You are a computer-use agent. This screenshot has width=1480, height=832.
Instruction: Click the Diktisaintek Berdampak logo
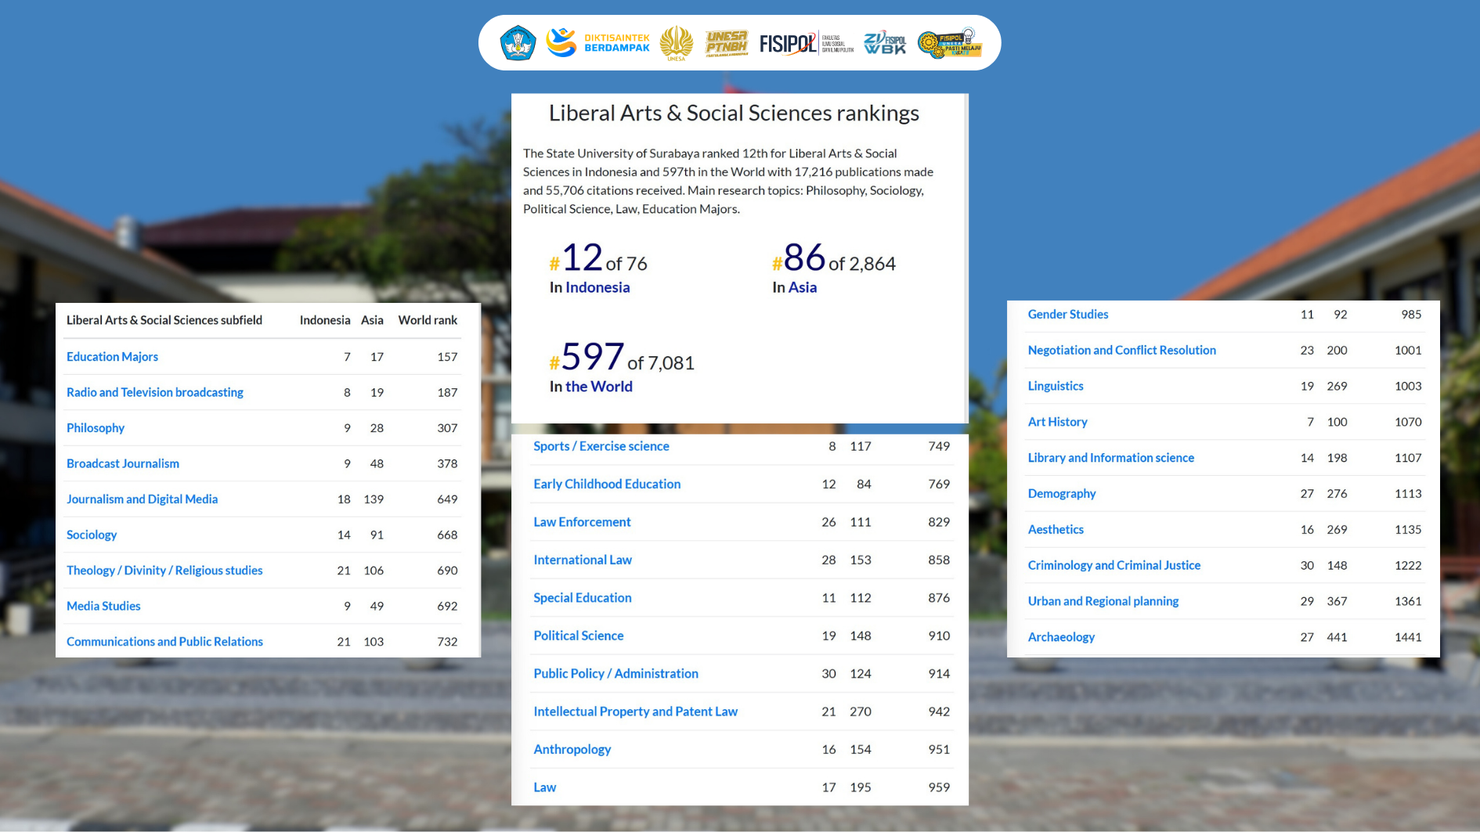599,42
